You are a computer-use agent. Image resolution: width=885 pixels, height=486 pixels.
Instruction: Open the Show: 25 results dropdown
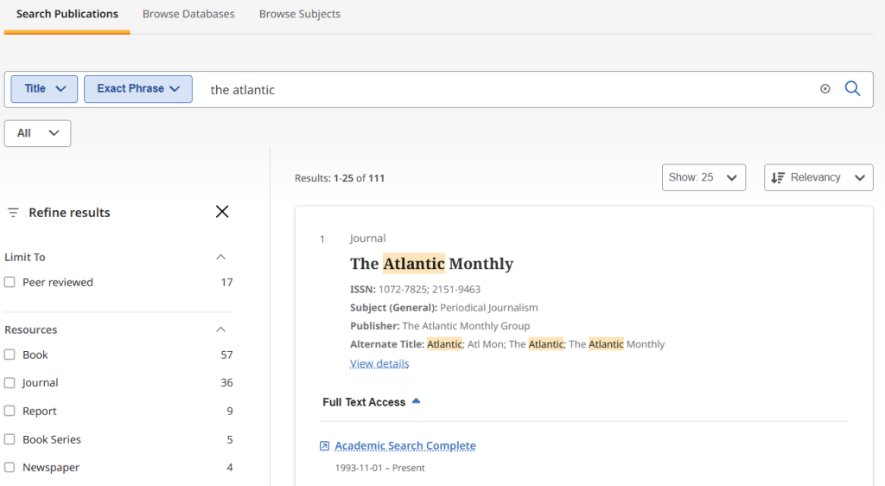pyautogui.click(x=704, y=178)
